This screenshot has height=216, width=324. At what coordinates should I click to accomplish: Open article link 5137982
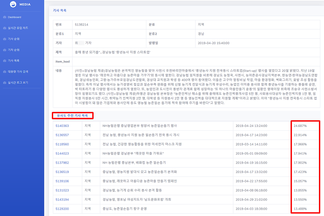click(62, 163)
